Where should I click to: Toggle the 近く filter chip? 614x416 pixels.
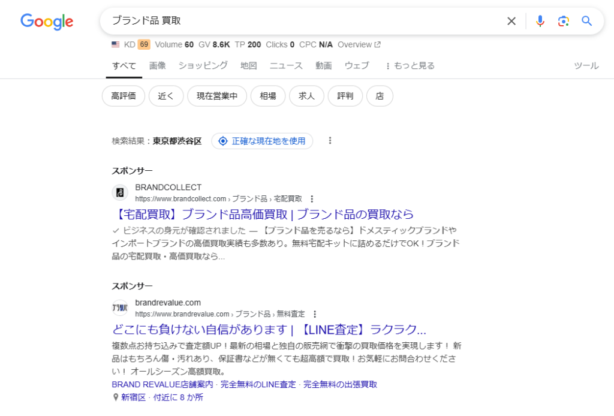coord(166,96)
